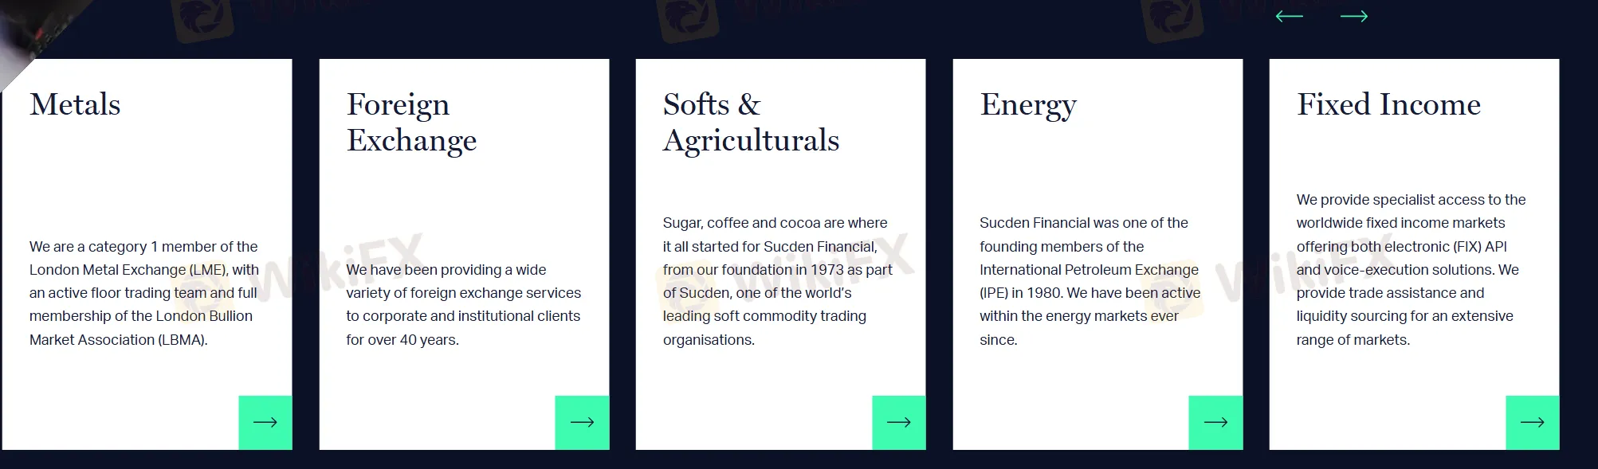Open the Energy card arrow button

[1215, 422]
